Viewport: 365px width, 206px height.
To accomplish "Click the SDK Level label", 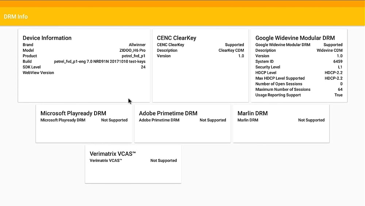I will point(31,67).
